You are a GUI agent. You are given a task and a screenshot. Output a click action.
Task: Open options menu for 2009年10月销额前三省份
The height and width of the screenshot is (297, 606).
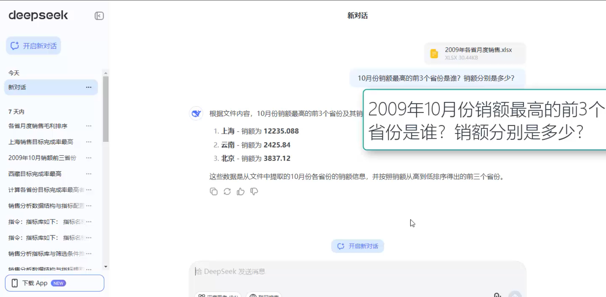89,158
